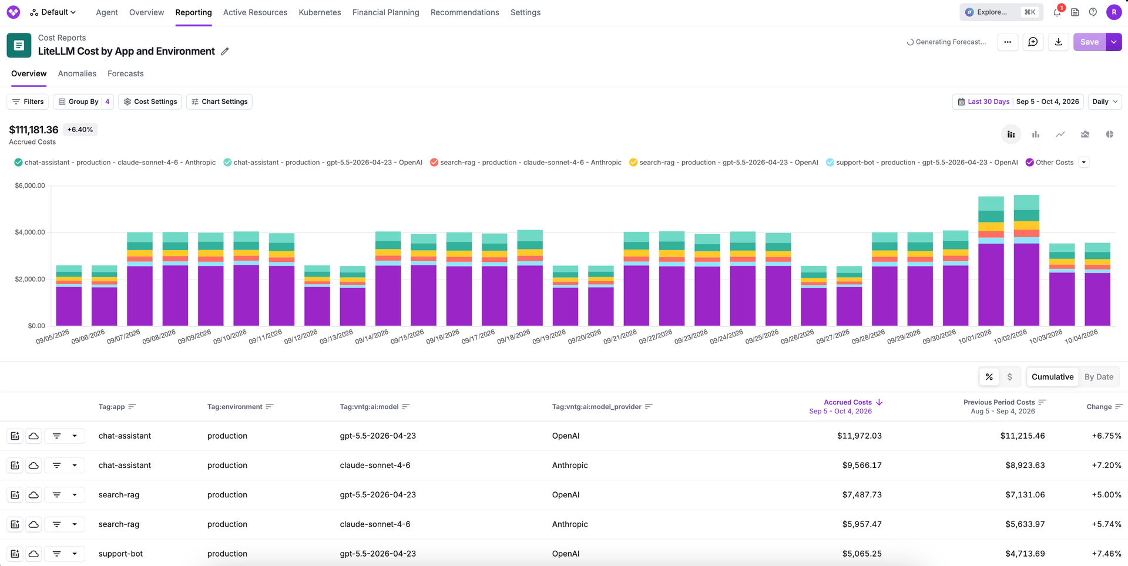Screen dimensions: 1128x566
Task: Expand Save options arrow
Action: pos(1114,42)
